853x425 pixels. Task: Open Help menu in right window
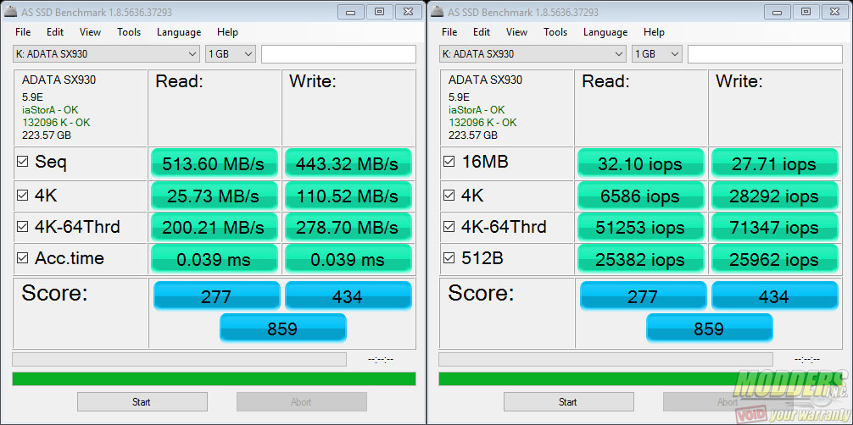click(x=654, y=32)
